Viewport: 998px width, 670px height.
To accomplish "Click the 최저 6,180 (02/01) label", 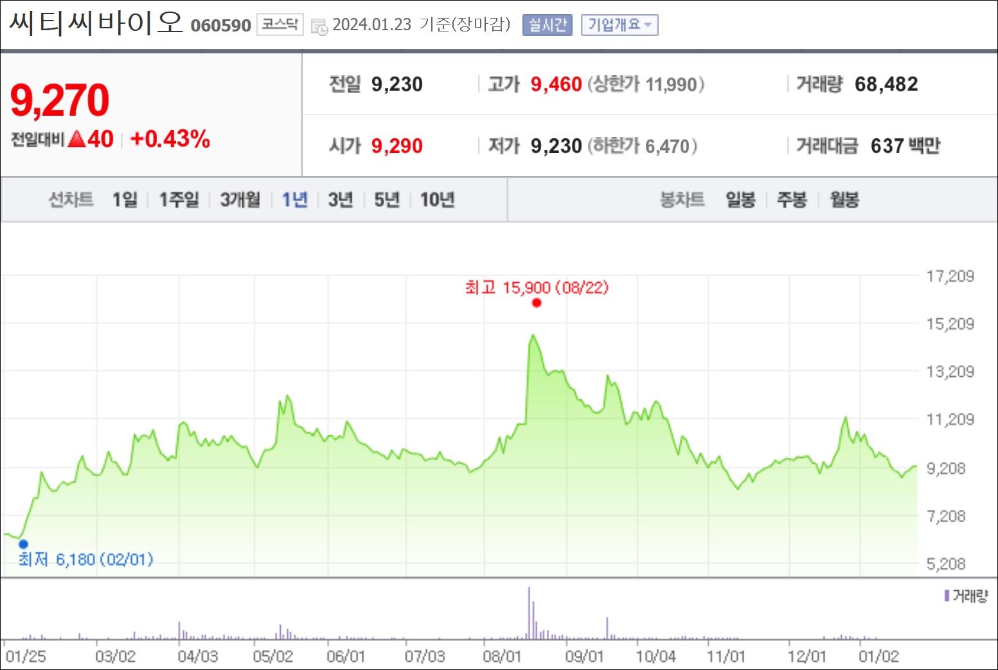I will tap(85, 559).
